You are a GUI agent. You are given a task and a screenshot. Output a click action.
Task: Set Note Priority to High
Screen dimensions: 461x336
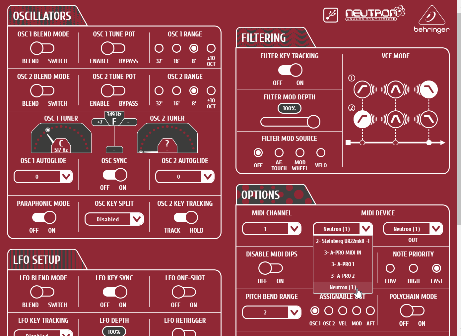[413, 268]
